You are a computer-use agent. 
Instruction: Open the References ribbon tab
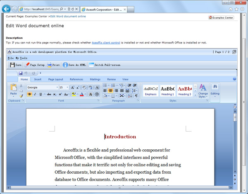(76, 79)
